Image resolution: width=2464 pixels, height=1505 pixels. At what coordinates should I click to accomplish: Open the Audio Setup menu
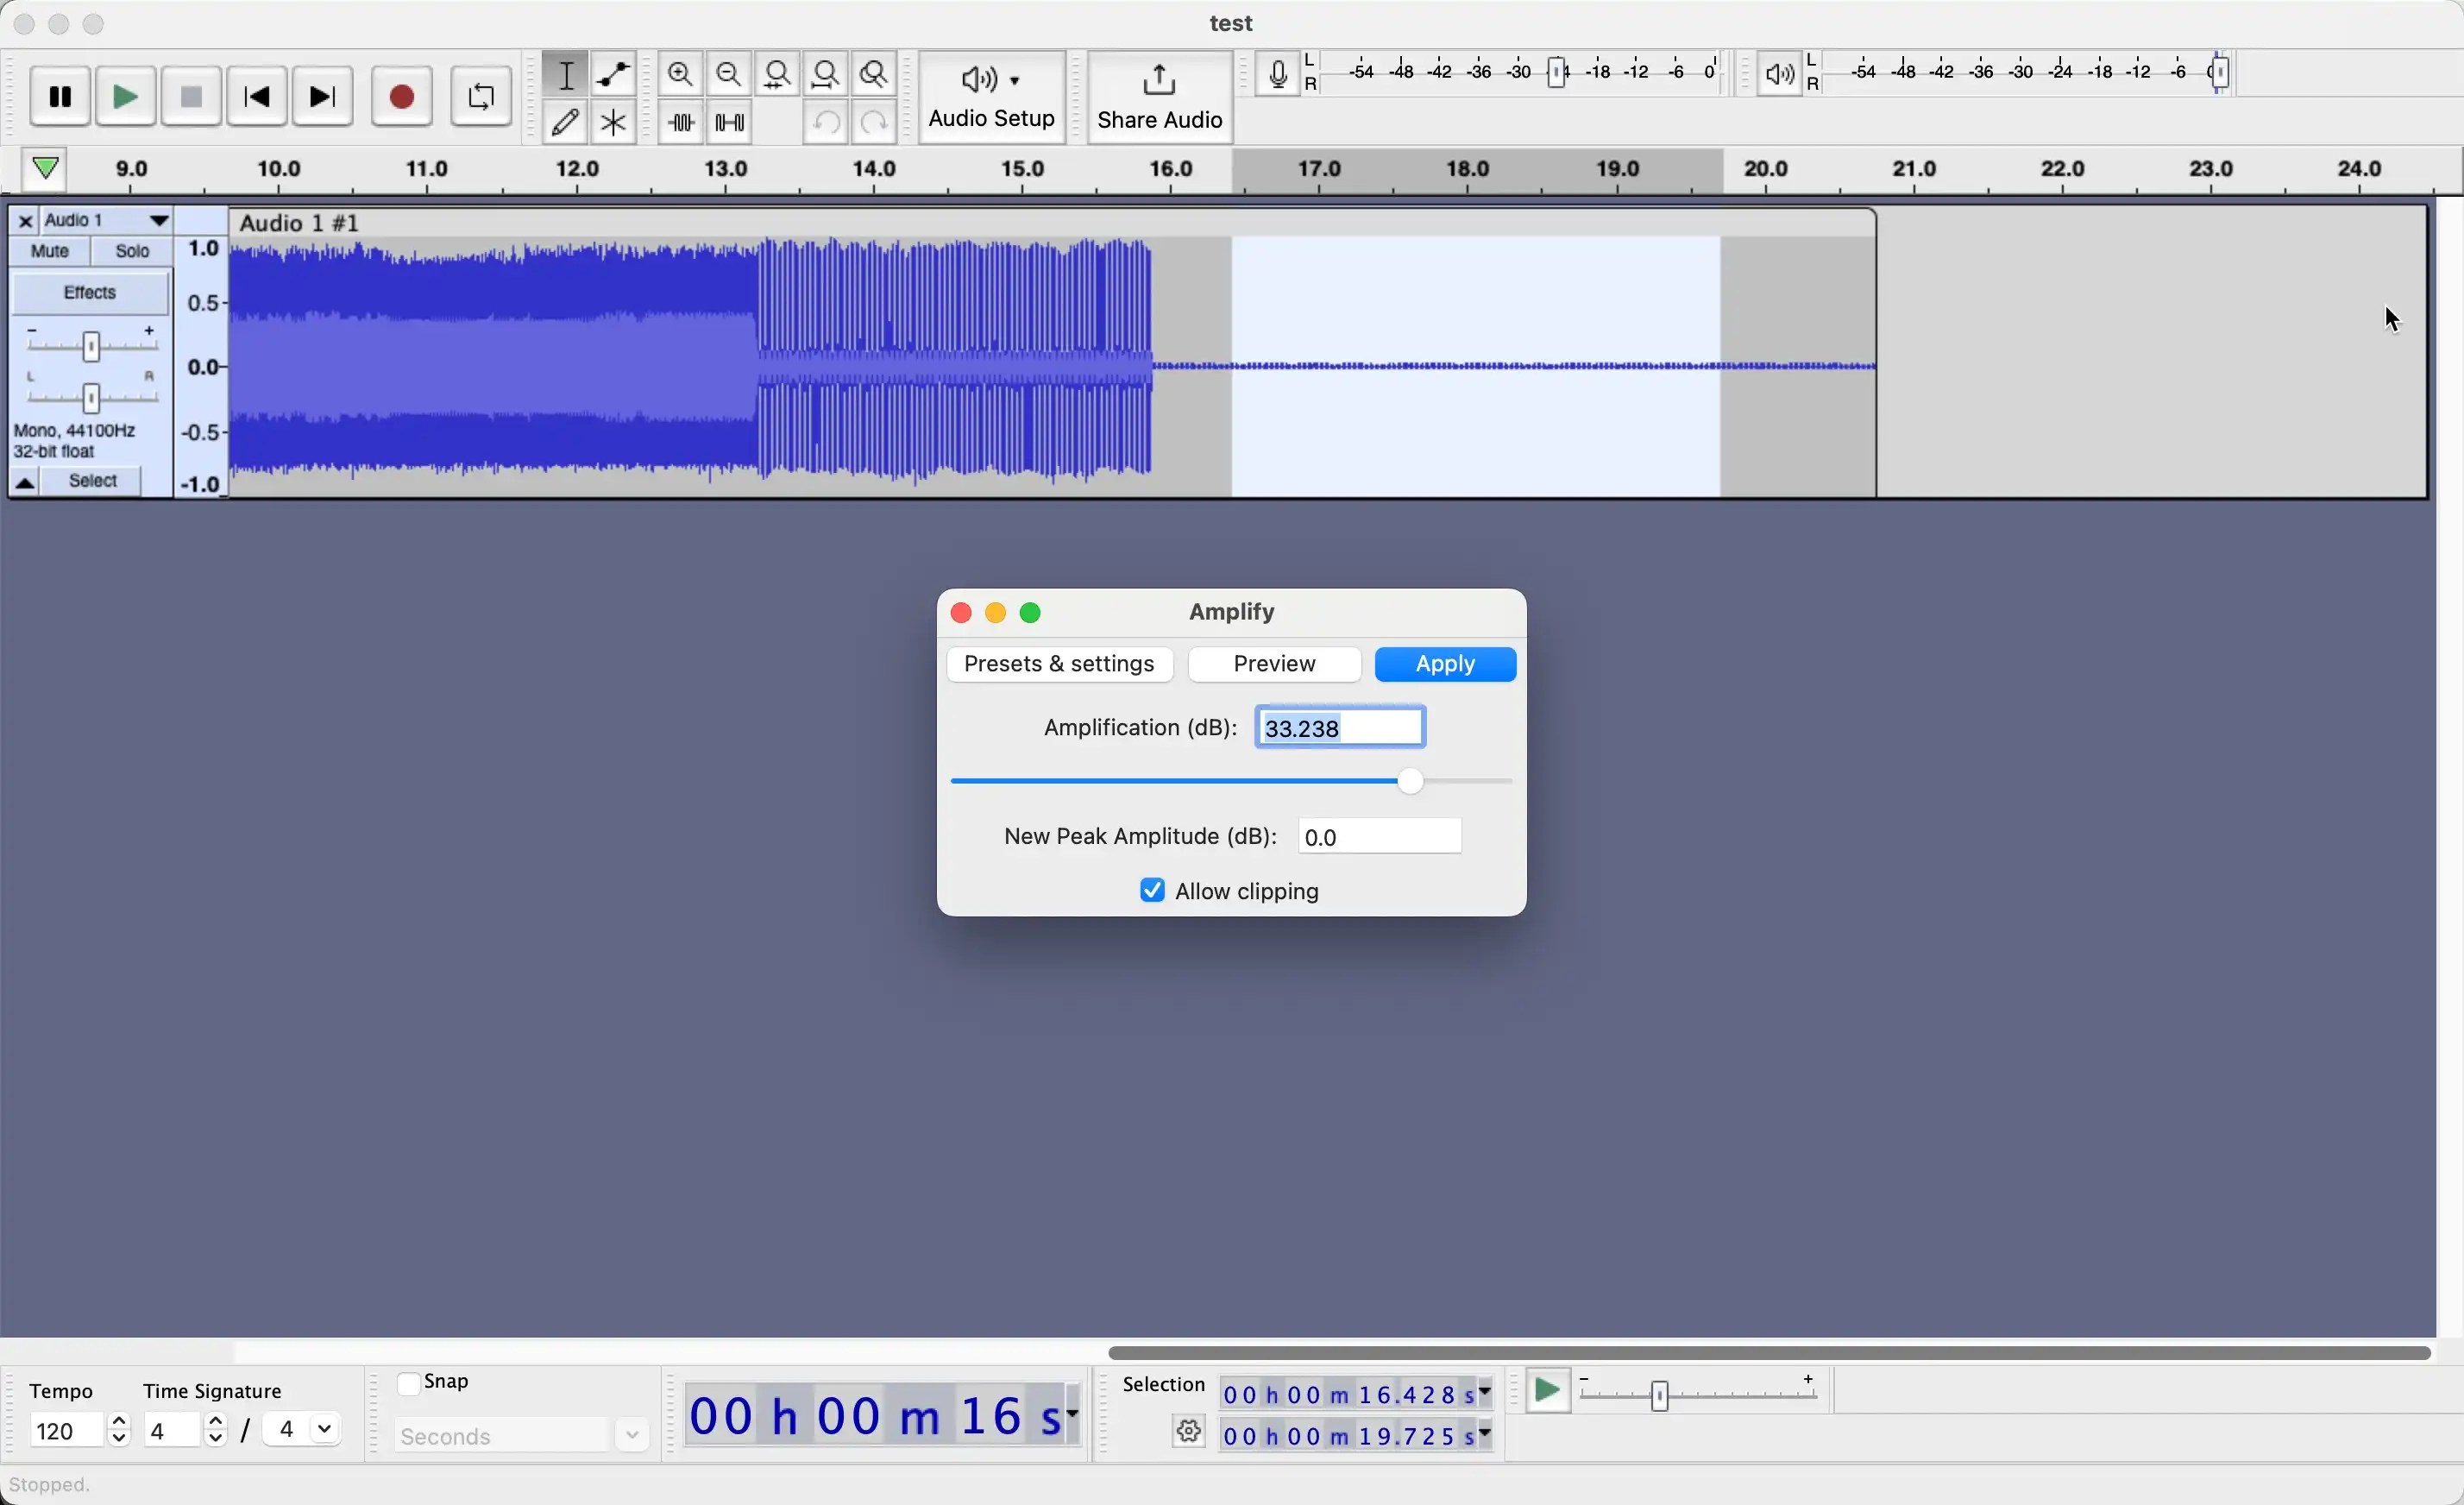coord(991,98)
